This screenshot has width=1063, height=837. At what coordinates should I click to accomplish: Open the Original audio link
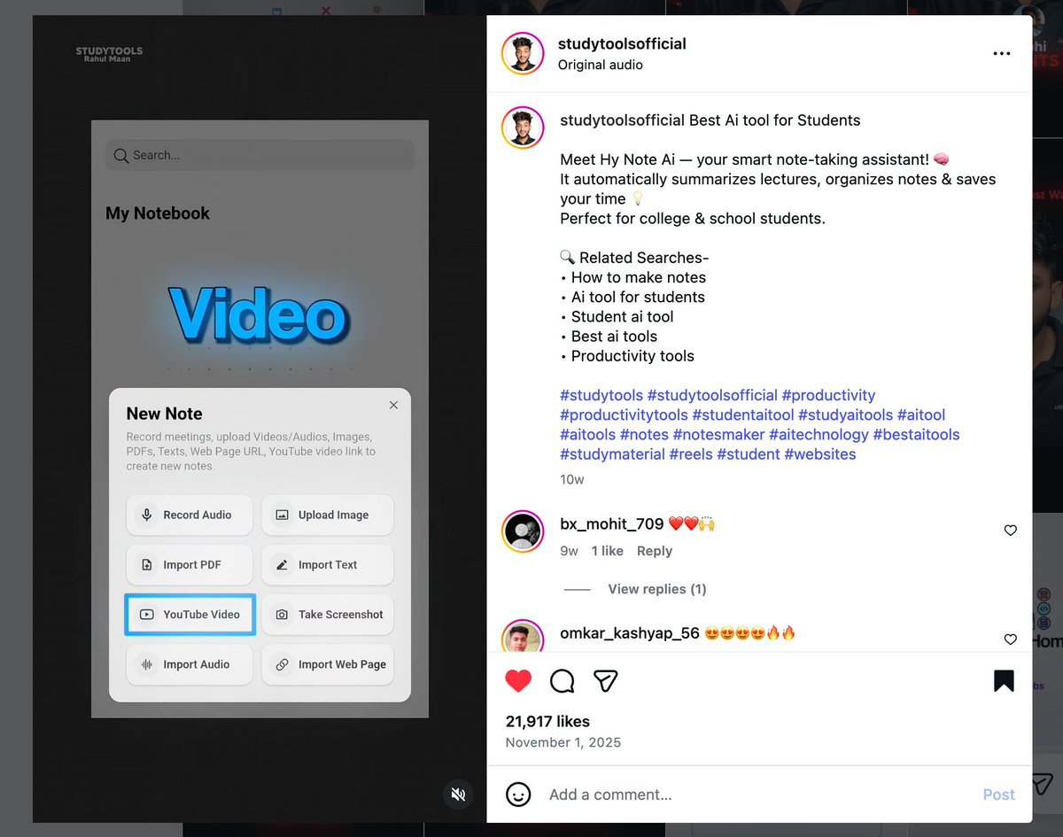point(601,65)
